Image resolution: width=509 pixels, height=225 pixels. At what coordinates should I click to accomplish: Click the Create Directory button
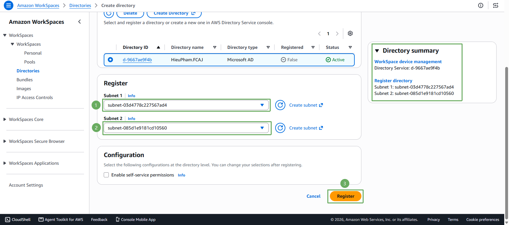(x=174, y=14)
